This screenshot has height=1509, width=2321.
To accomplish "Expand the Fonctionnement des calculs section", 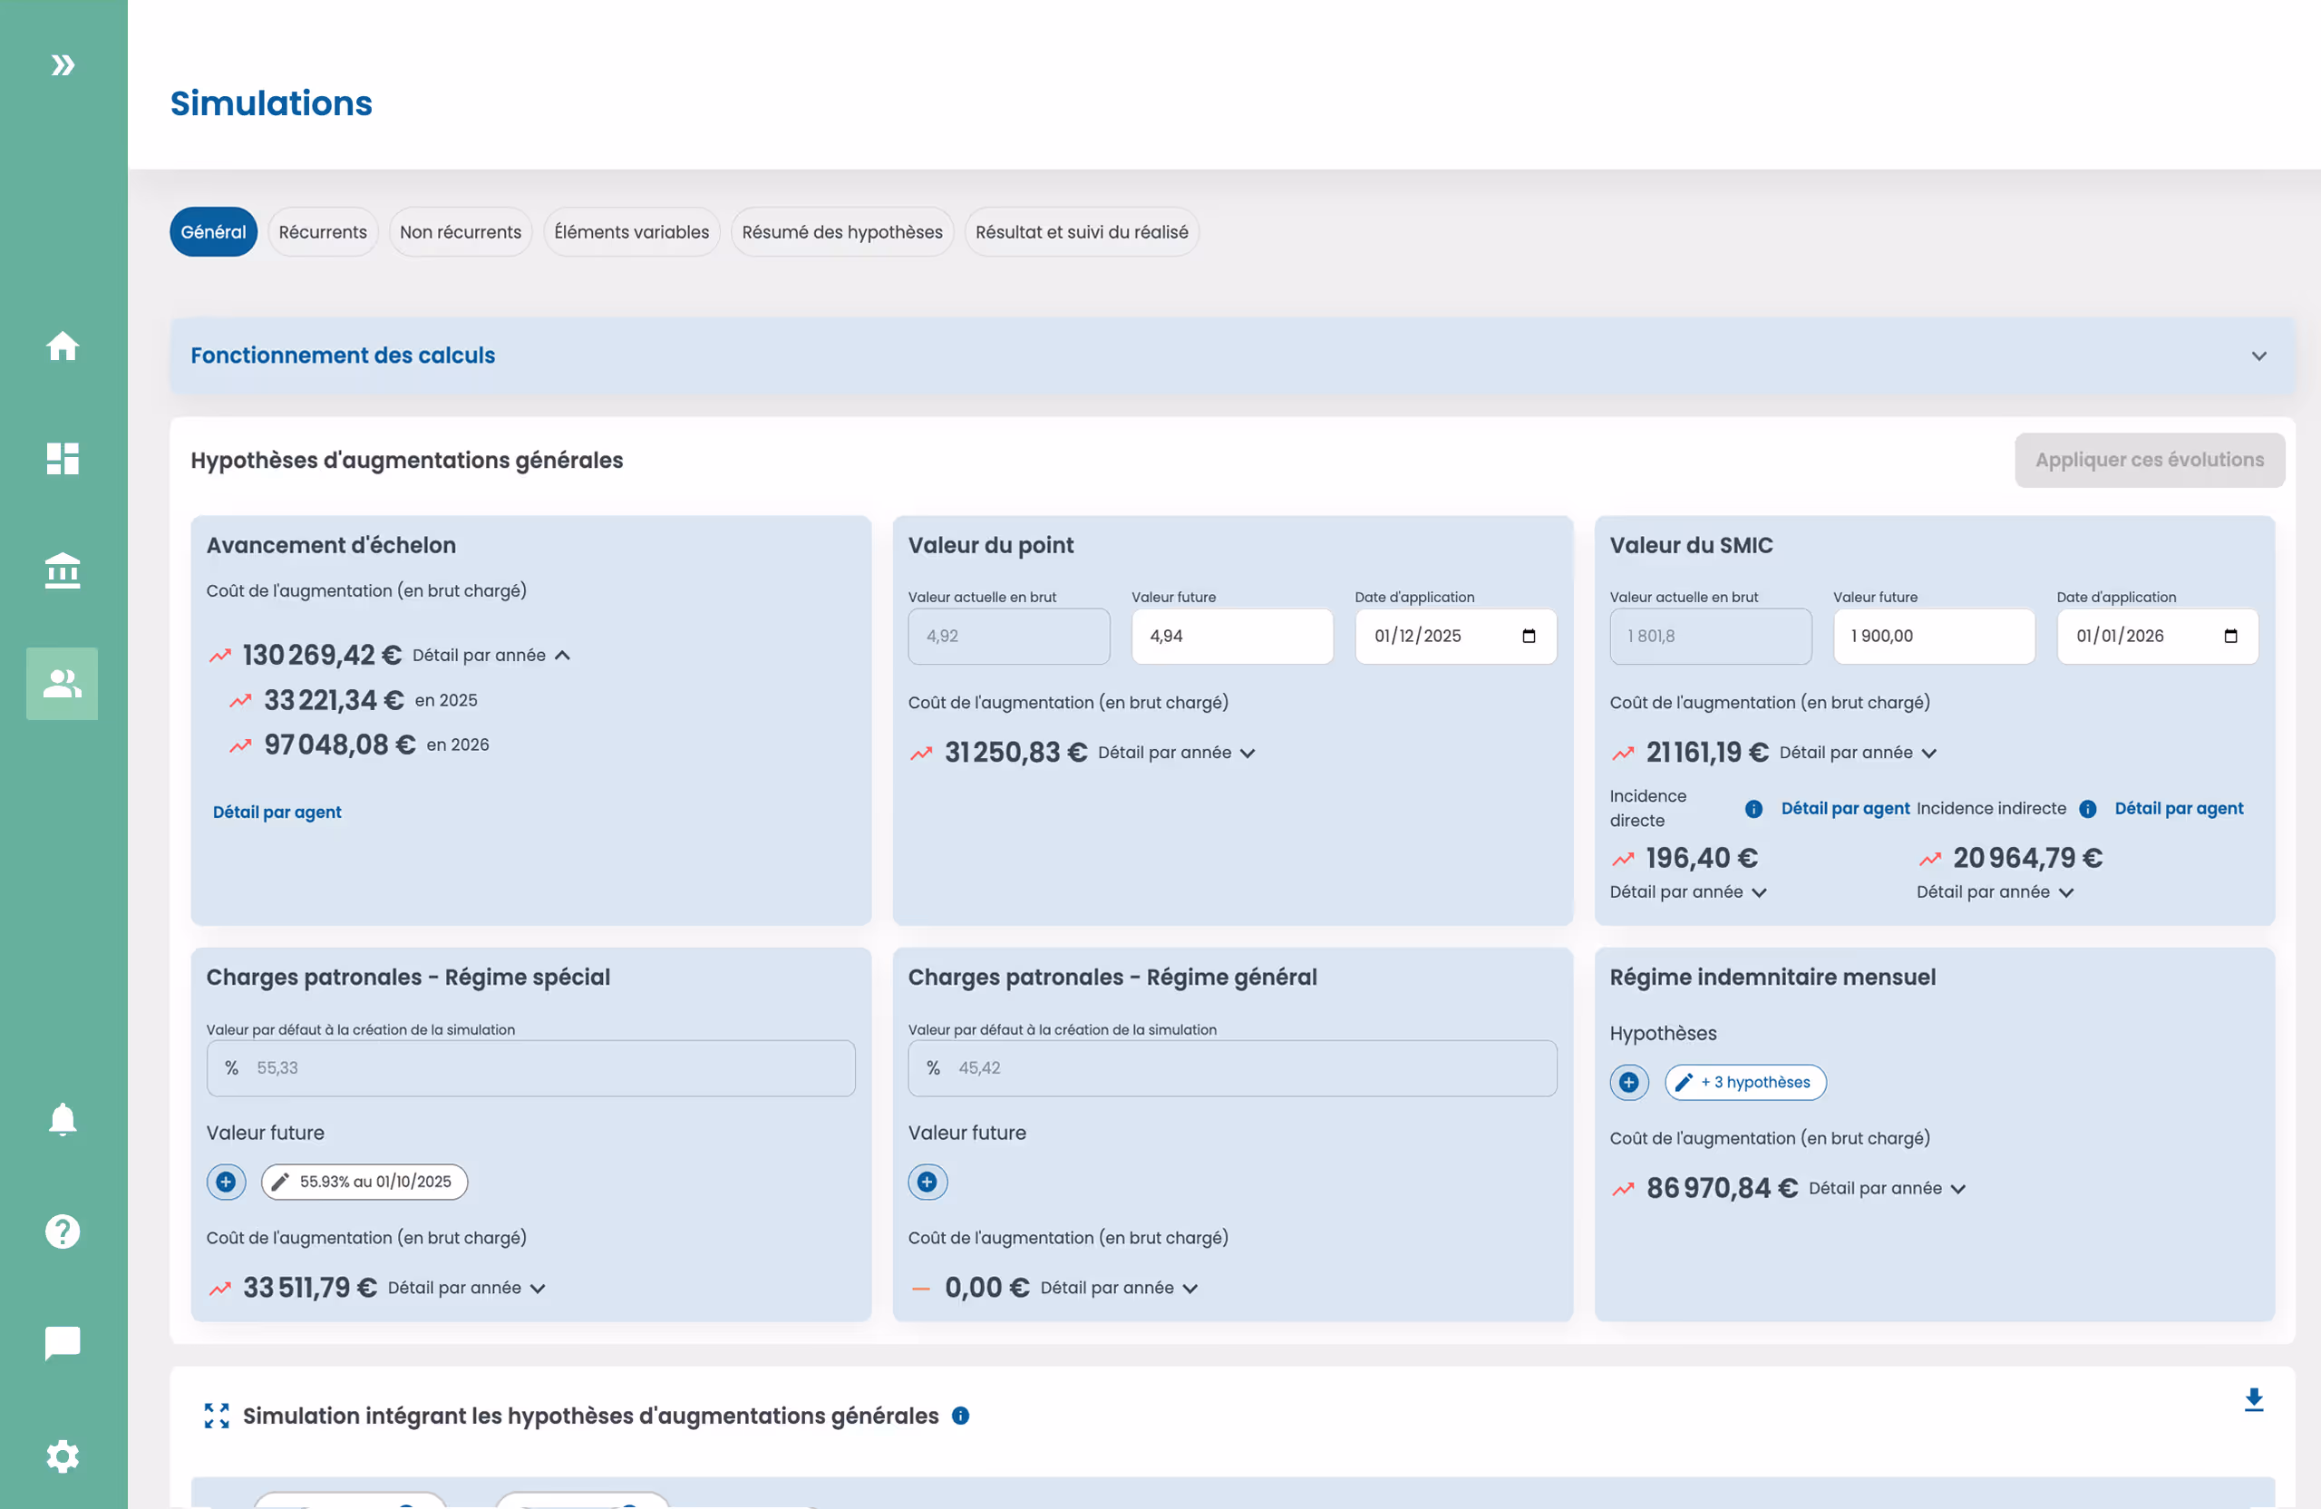I will [x=2258, y=356].
